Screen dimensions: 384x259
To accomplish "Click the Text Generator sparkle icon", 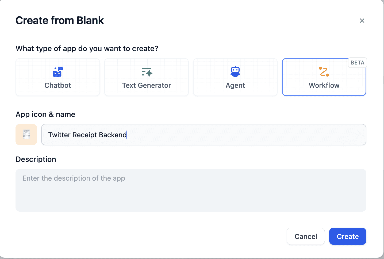I will click(147, 72).
